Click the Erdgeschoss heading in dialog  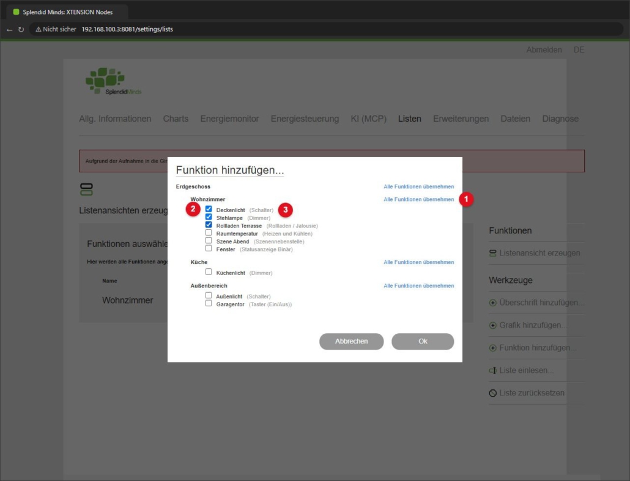click(x=193, y=186)
